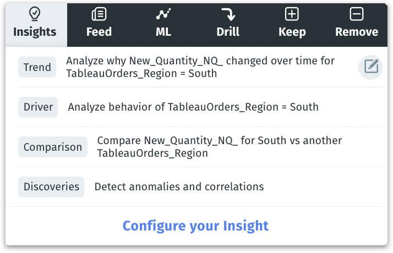Select the ML tab label
Image resolution: width=393 pixels, height=253 pixels.
163,32
